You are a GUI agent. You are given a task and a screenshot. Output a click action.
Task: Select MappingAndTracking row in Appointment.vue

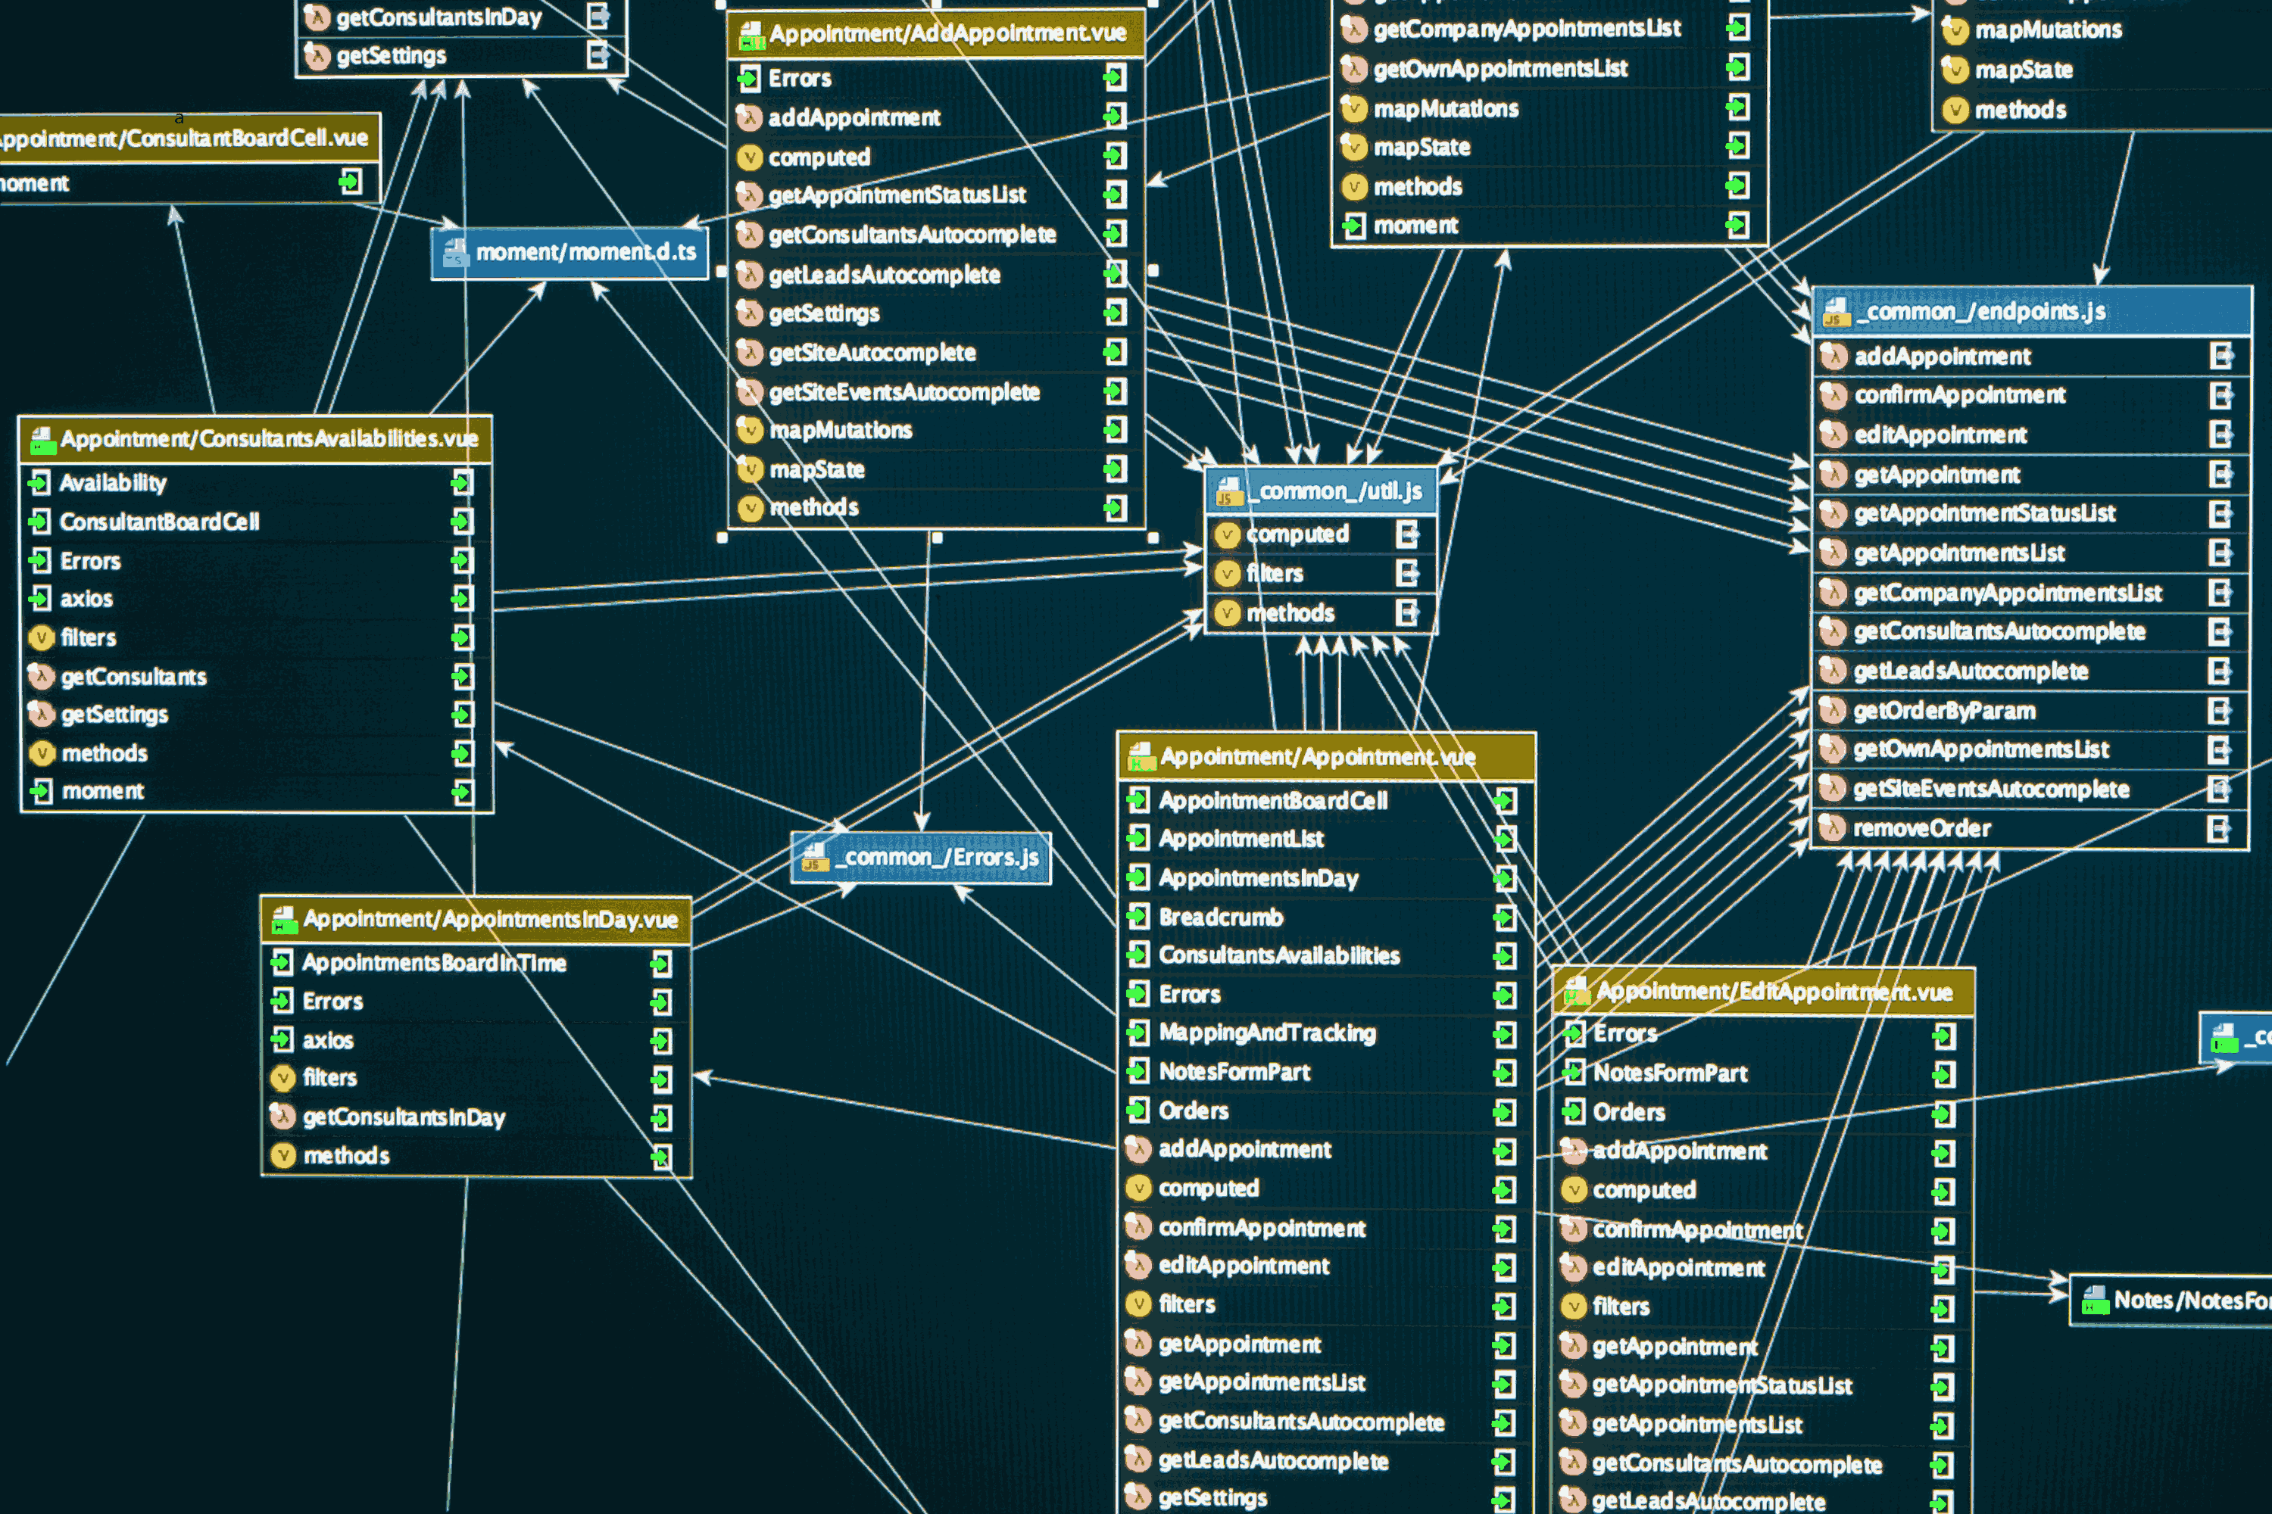click(1266, 1033)
